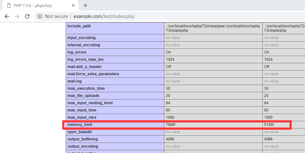This screenshot has width=305, height=153.
Task: Select the input_encoding directive name
Action: pyautogui.click(x=82, y=38)
